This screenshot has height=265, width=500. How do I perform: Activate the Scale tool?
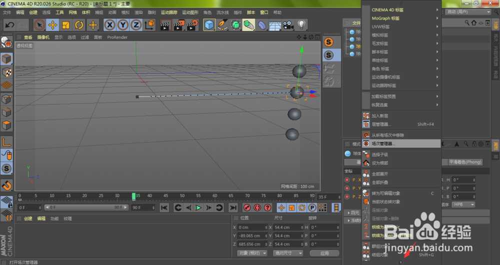pyautogui.click(x=66, y=25)
